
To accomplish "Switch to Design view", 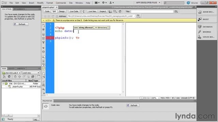I will pos(62,12).
